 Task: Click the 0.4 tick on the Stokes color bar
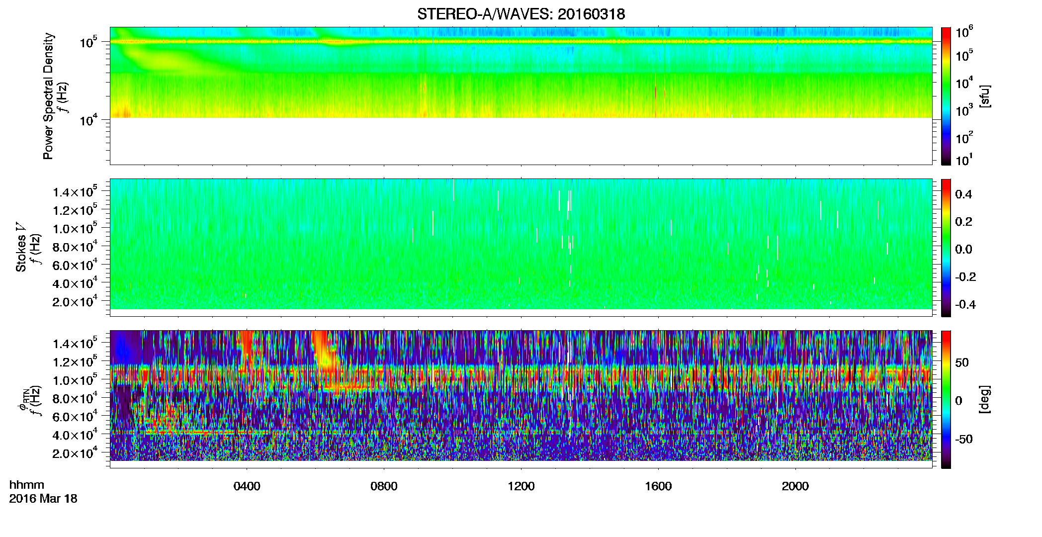(x=963, y=194)
